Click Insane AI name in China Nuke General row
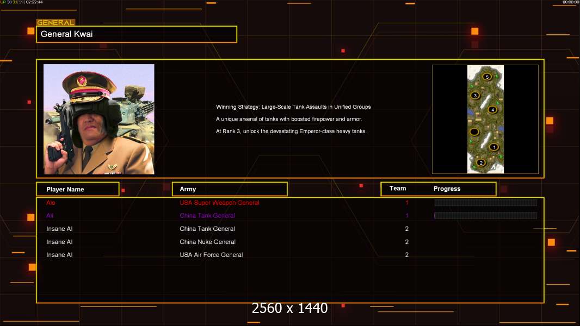 click(x=59, y=242)
